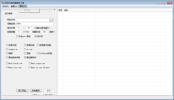The image size is (174, 100).
Task: Click the app link icon in title bar
Action: click(x=3, y=3)
